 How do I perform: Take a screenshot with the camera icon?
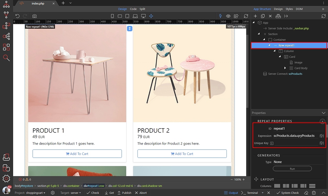point(35,16)
